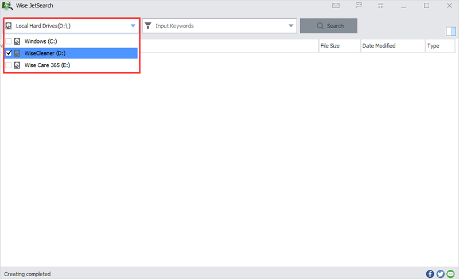Screen dimensions: 459x279
Task: Toggle the preview pane layout icon
Action: point(451,32)
